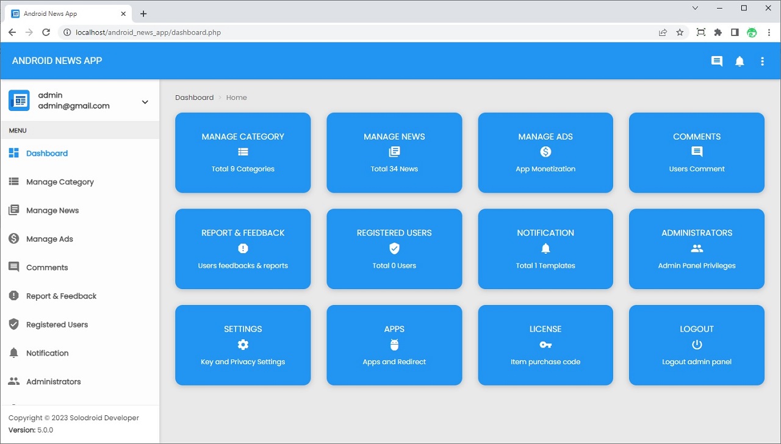The width and height of the screenshot is (781, 444).
Task: Open the REPORT & FEEDBACK card title
Action: pos(243,233)
